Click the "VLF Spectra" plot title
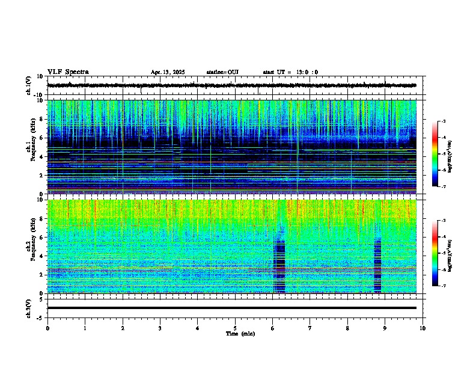The height and width of the screenshot is (368, 476). (68, 72)
